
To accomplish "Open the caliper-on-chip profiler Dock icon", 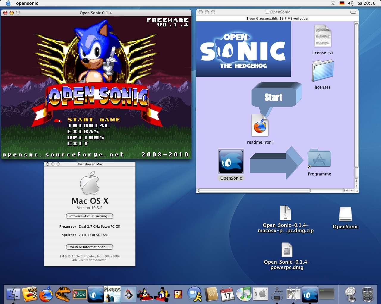I will click(x=277, y=294).
